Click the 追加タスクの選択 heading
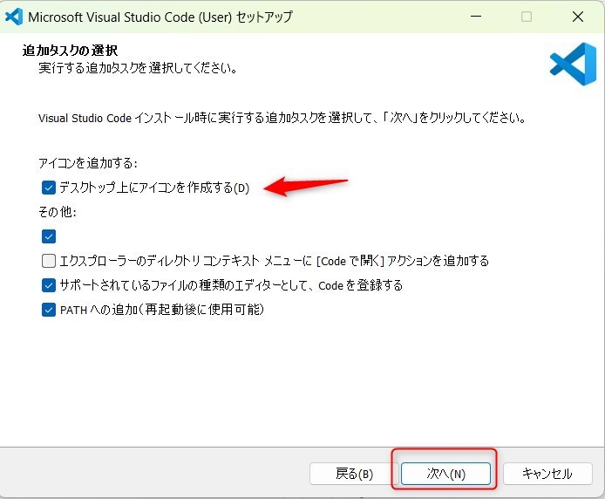 70,51
